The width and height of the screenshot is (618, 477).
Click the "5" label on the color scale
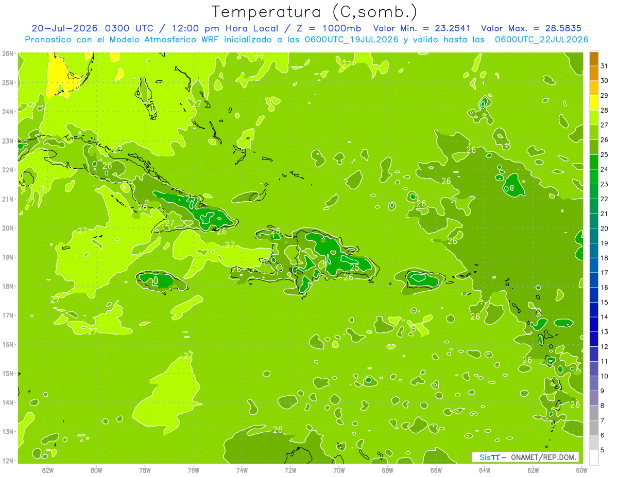pos(602,450)
